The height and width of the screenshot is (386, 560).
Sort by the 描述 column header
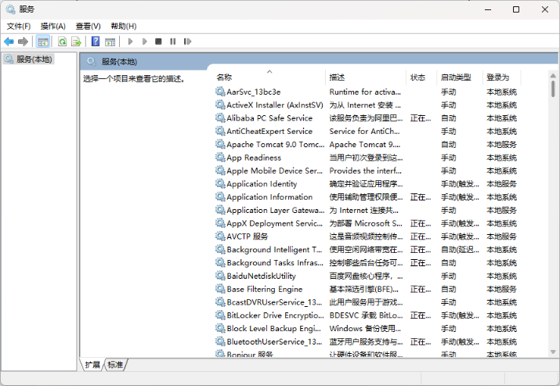[x=366, y=78]
